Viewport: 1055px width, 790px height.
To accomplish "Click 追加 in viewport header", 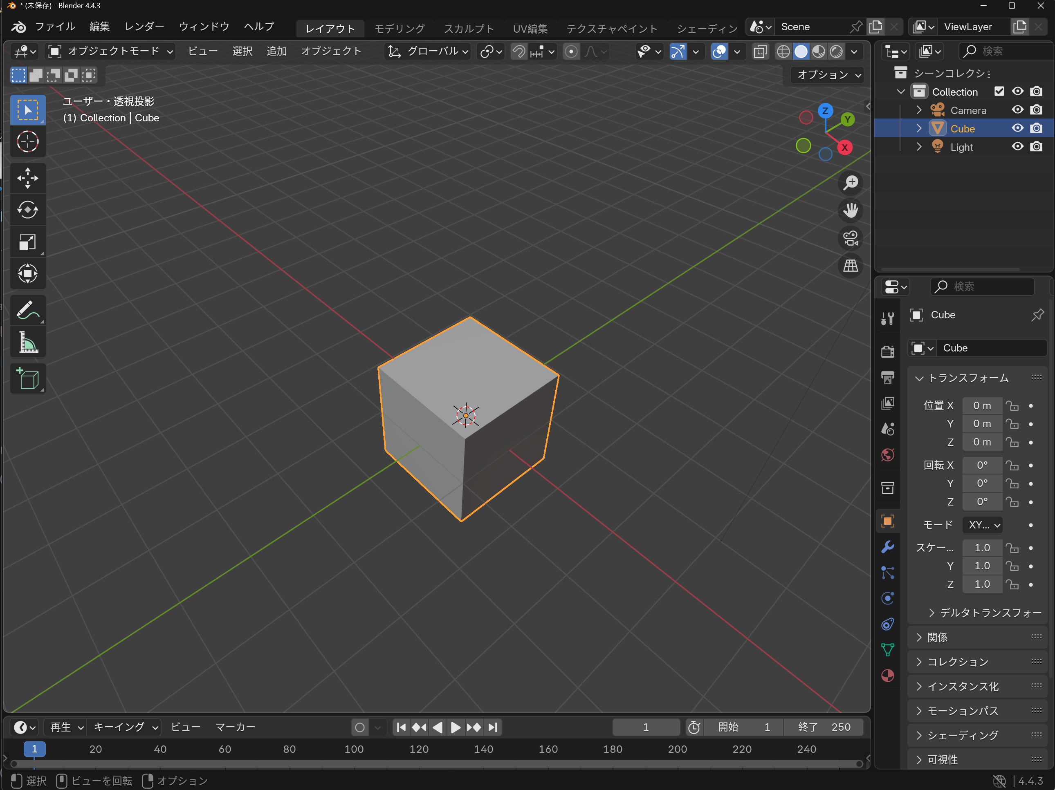I will 276,51.
